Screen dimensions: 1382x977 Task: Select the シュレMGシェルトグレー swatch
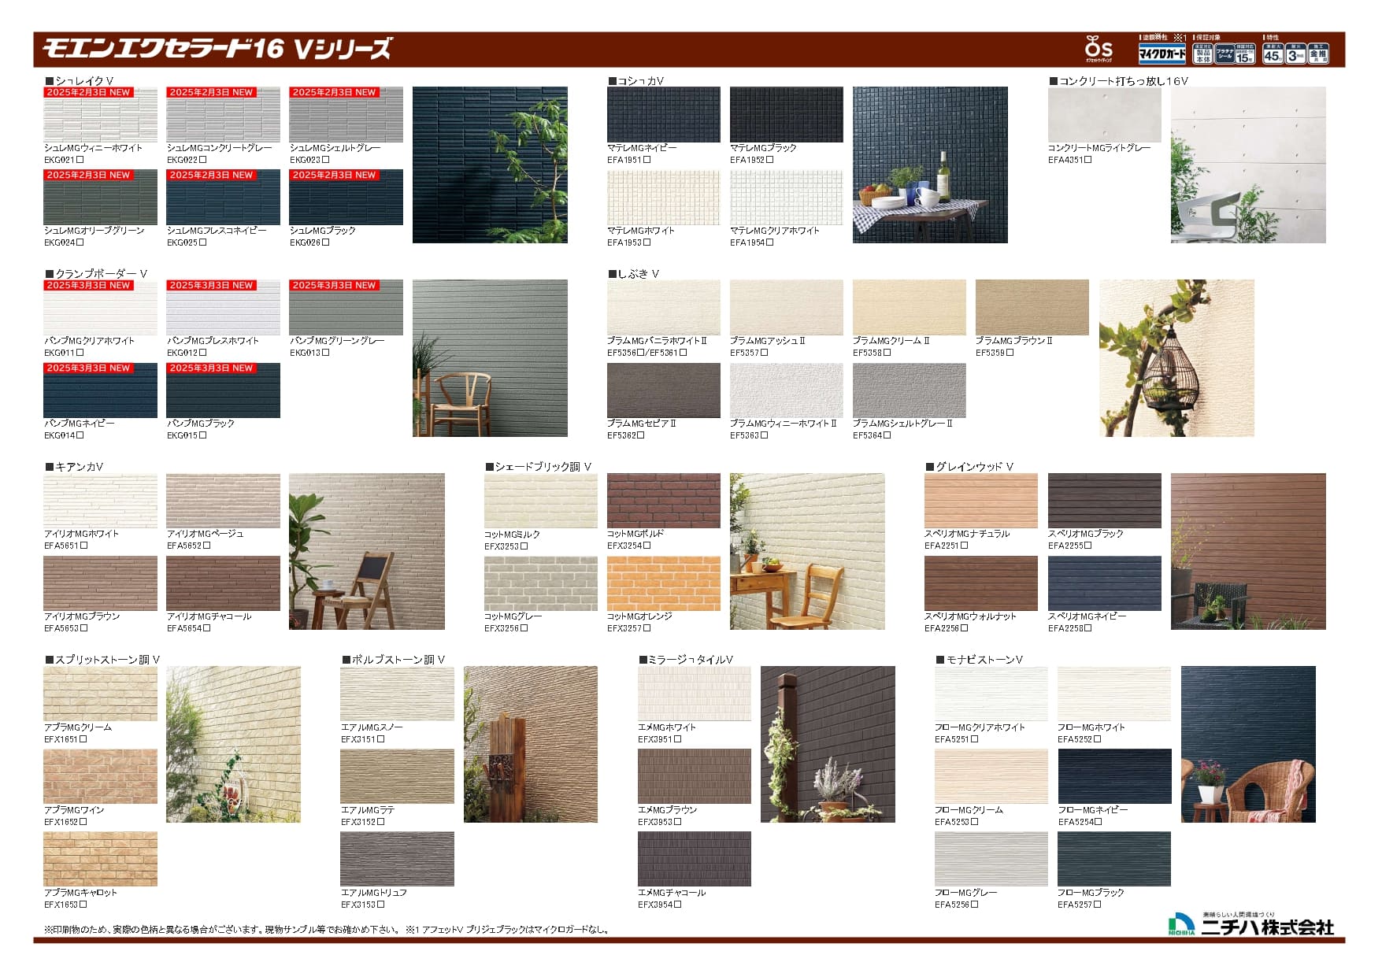[346, 114]
